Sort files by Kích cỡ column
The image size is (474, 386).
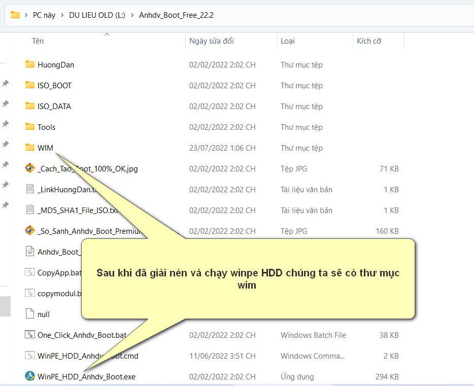coord(369,41)
